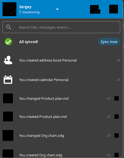The image size is (124, 158).
Task: Open 'You created Product plan.md' activity
Action: point(61,117)
